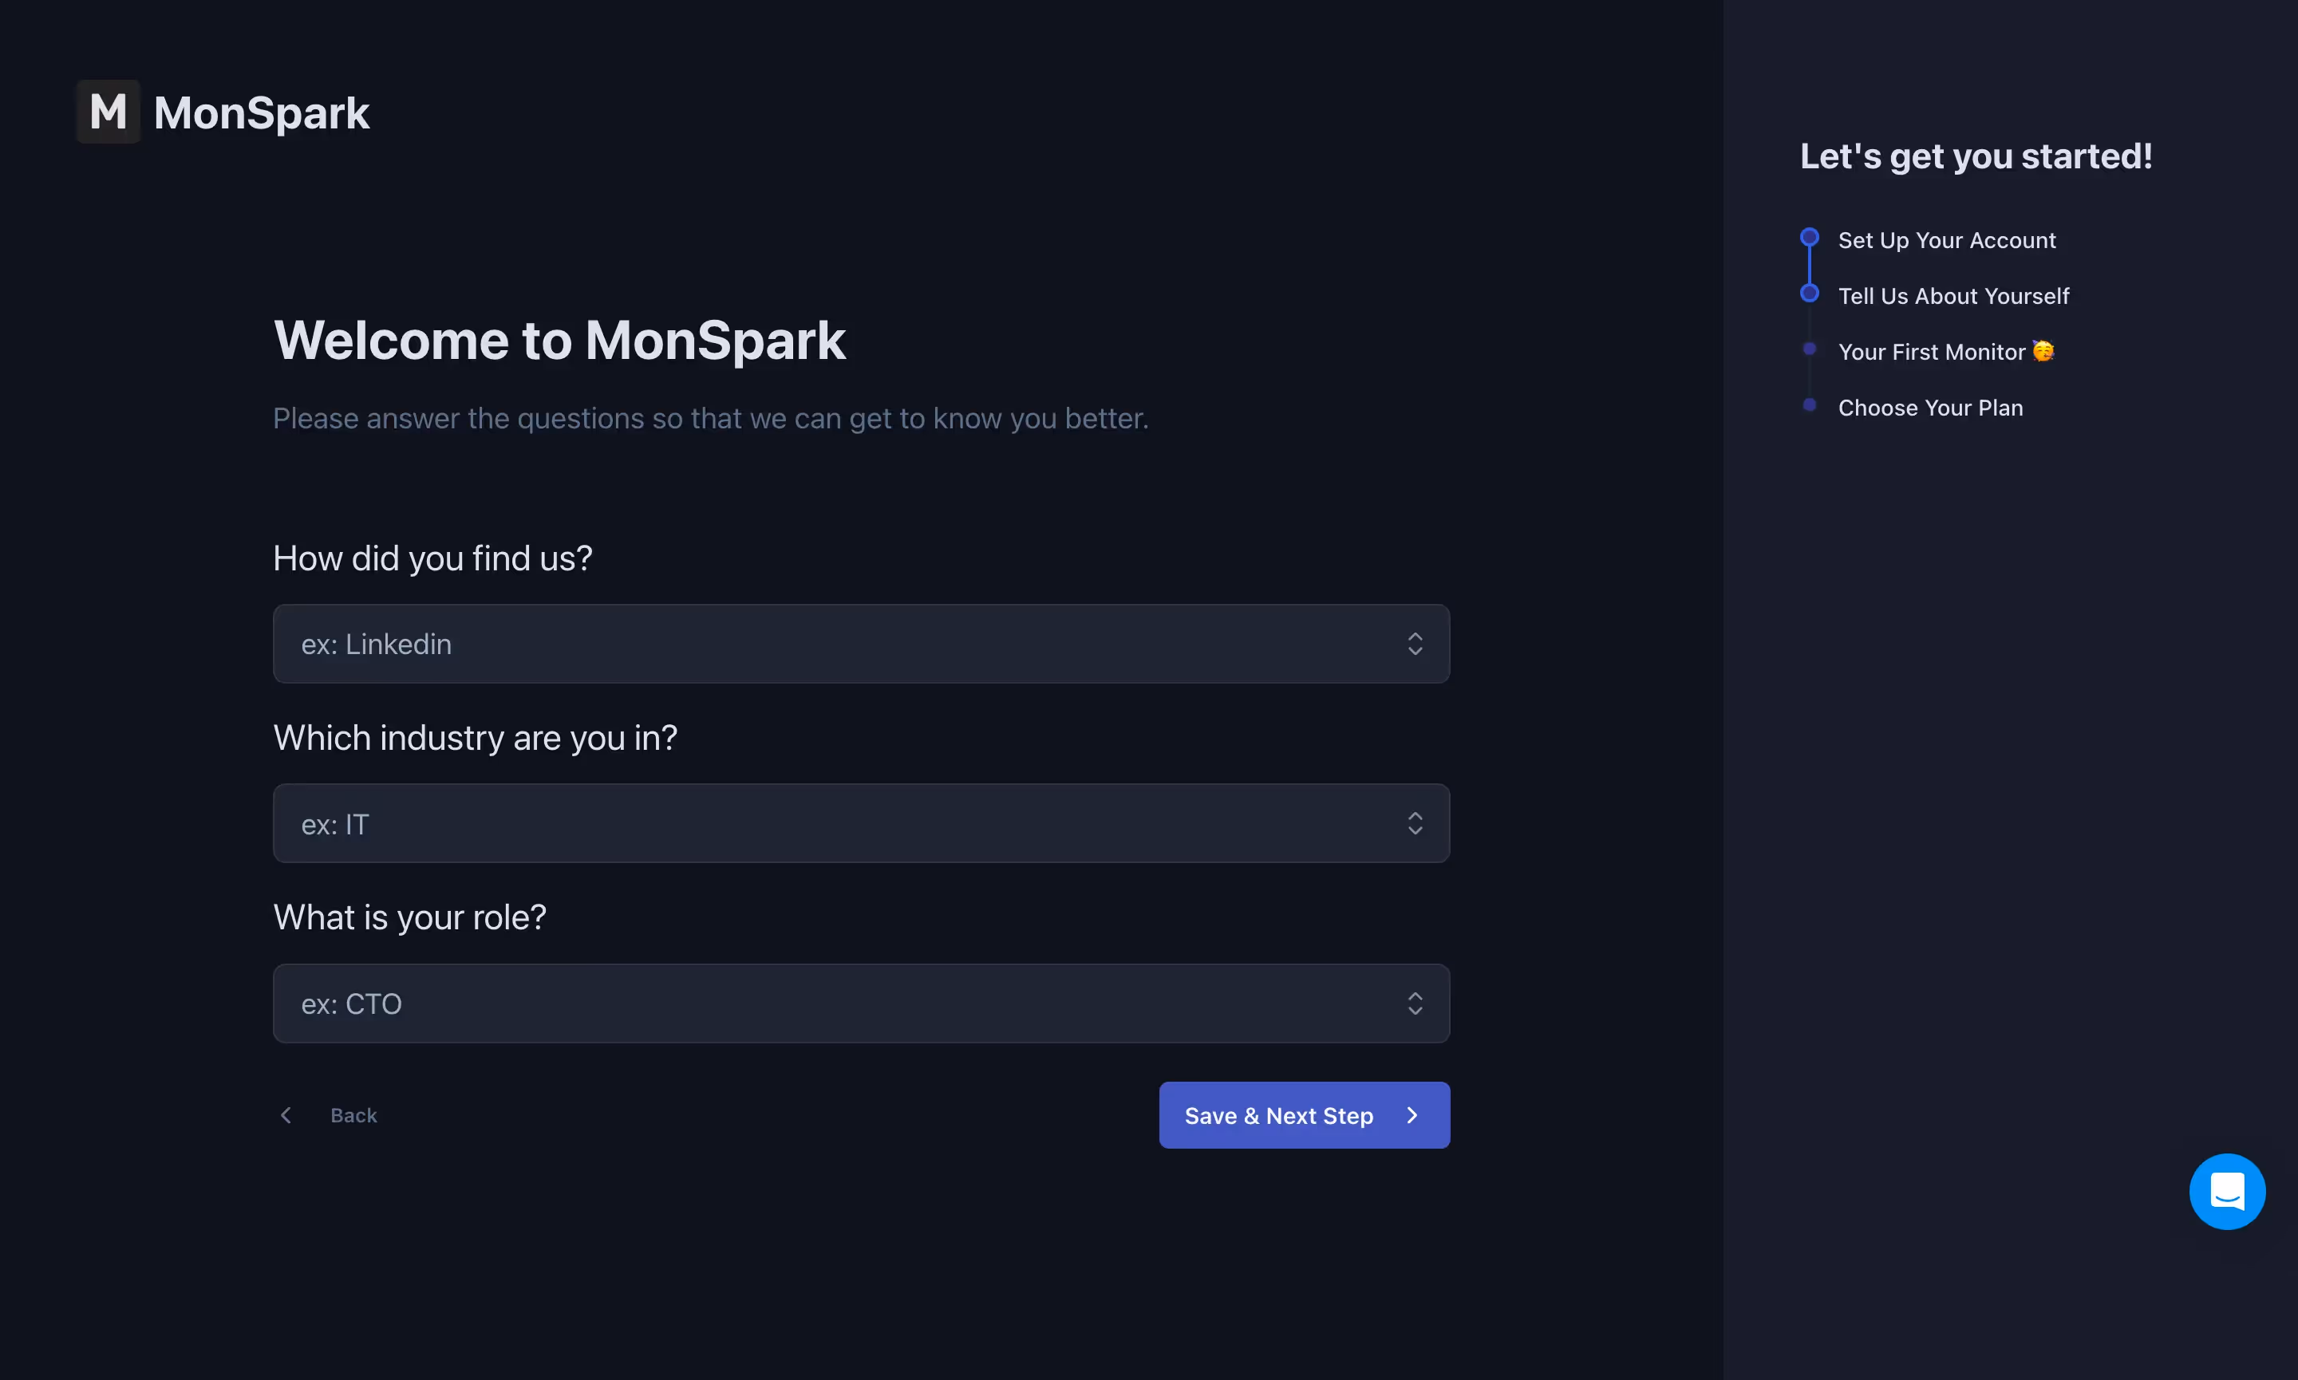Open the "Which industry are you in?" dropdown
This screenshot has height=1380, width=2298.
click(860, 823)
